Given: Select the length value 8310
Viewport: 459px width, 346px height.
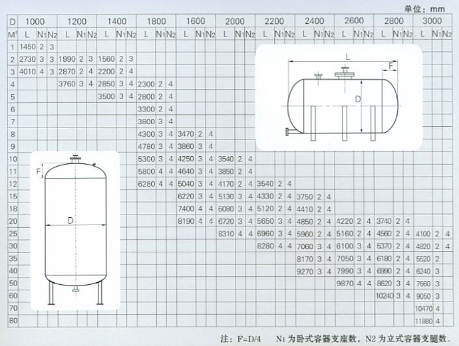Looking at the screenshot, I should [x=226, y=234].
